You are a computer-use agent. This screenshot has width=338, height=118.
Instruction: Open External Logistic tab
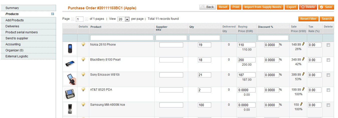tap(28, 56)
